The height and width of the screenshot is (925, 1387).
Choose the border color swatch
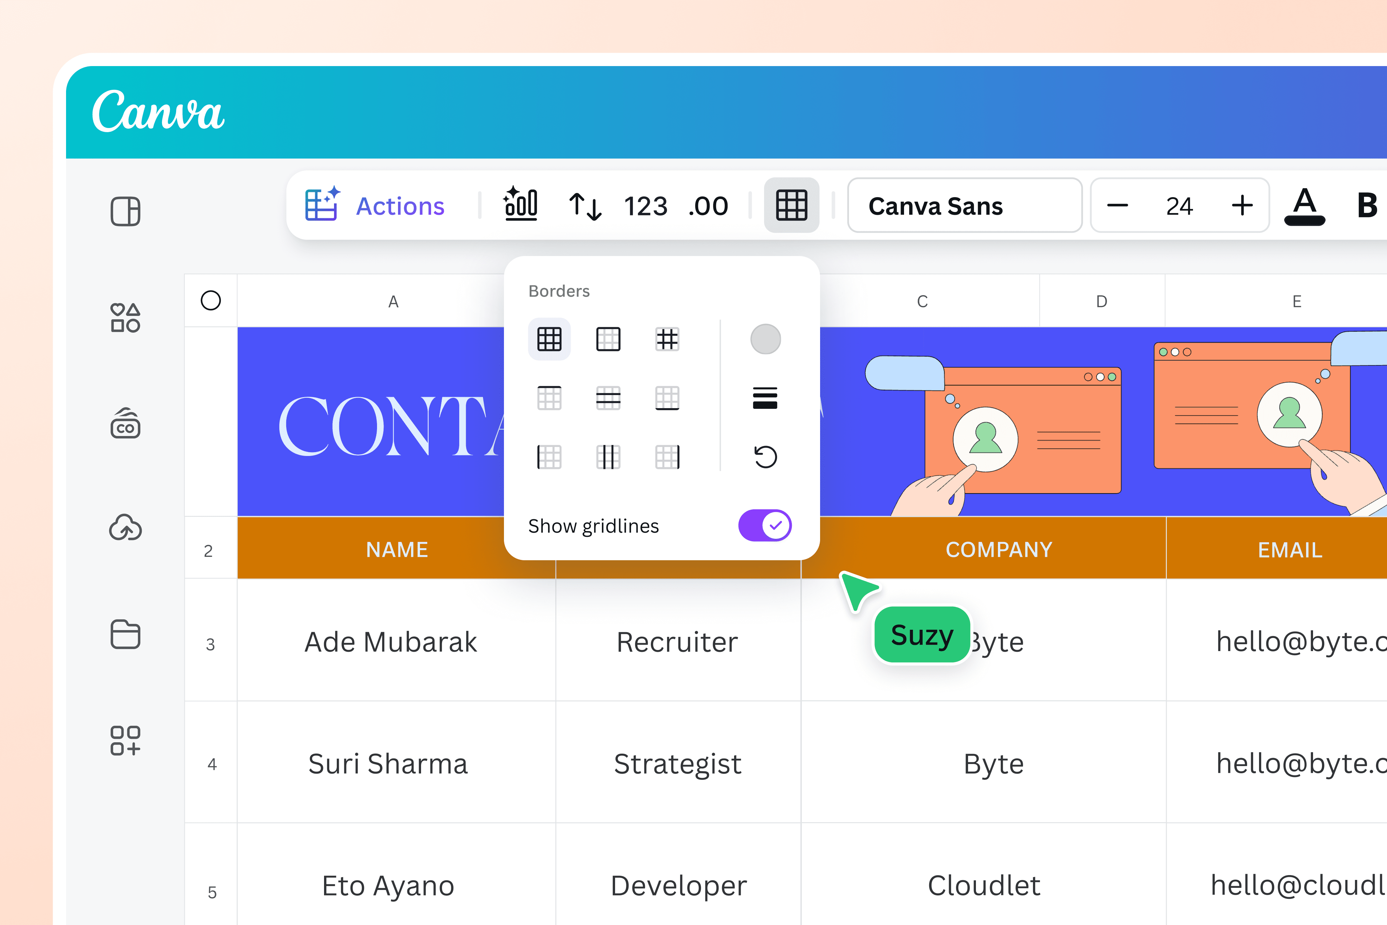point(765,339)
